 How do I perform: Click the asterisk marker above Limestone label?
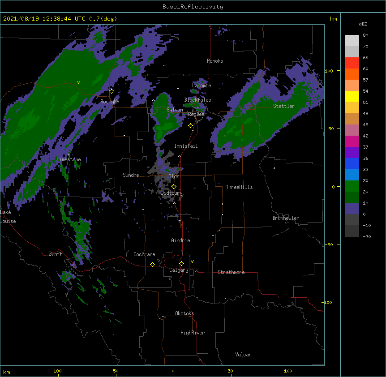tap(69, 155)
